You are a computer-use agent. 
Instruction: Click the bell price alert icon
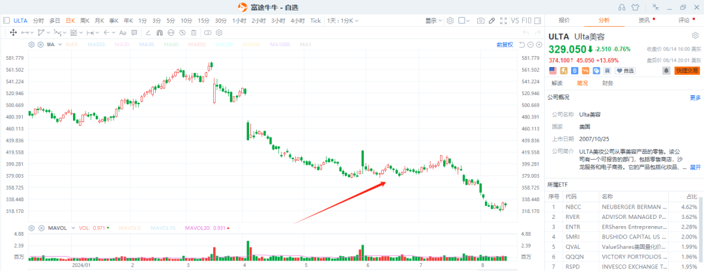[666, 70]
